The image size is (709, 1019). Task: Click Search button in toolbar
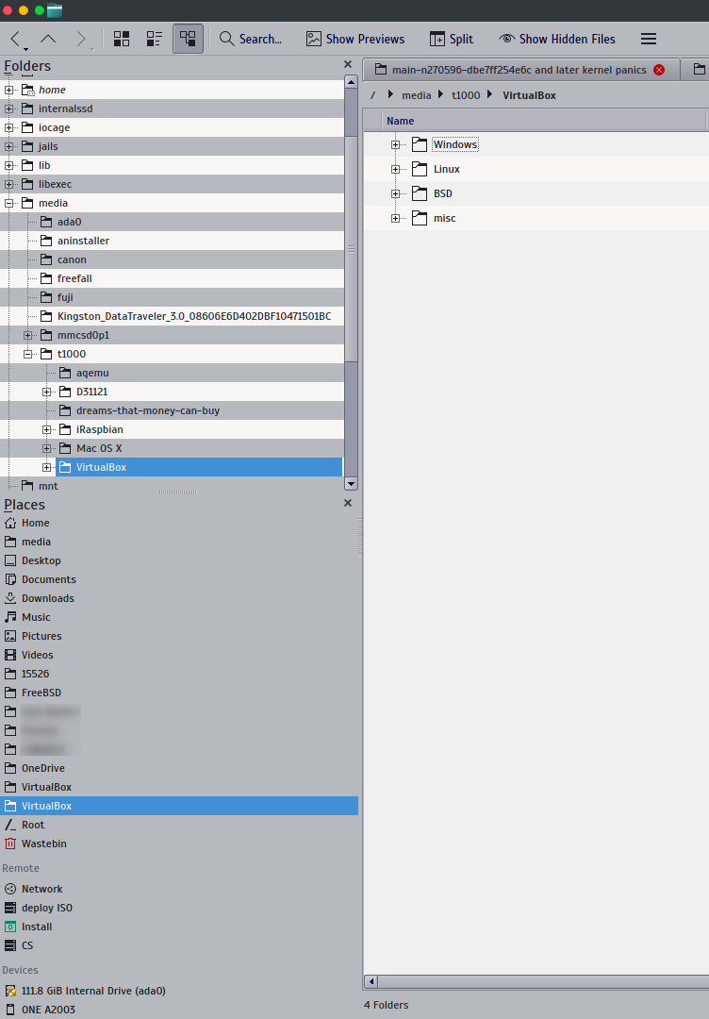(x=251, y=39)
